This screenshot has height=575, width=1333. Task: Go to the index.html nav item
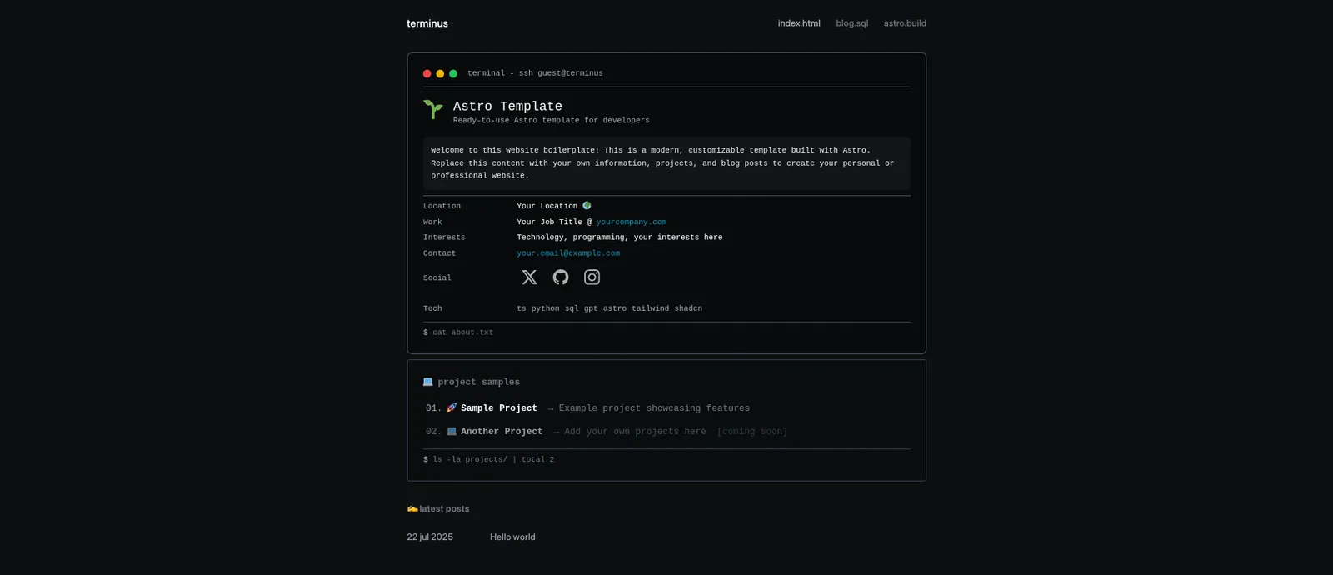point(799,23)
